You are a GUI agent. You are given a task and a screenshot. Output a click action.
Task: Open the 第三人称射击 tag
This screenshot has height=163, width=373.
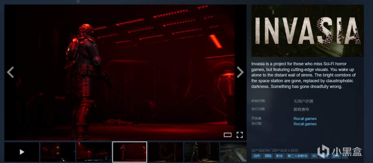coord(297,156)
